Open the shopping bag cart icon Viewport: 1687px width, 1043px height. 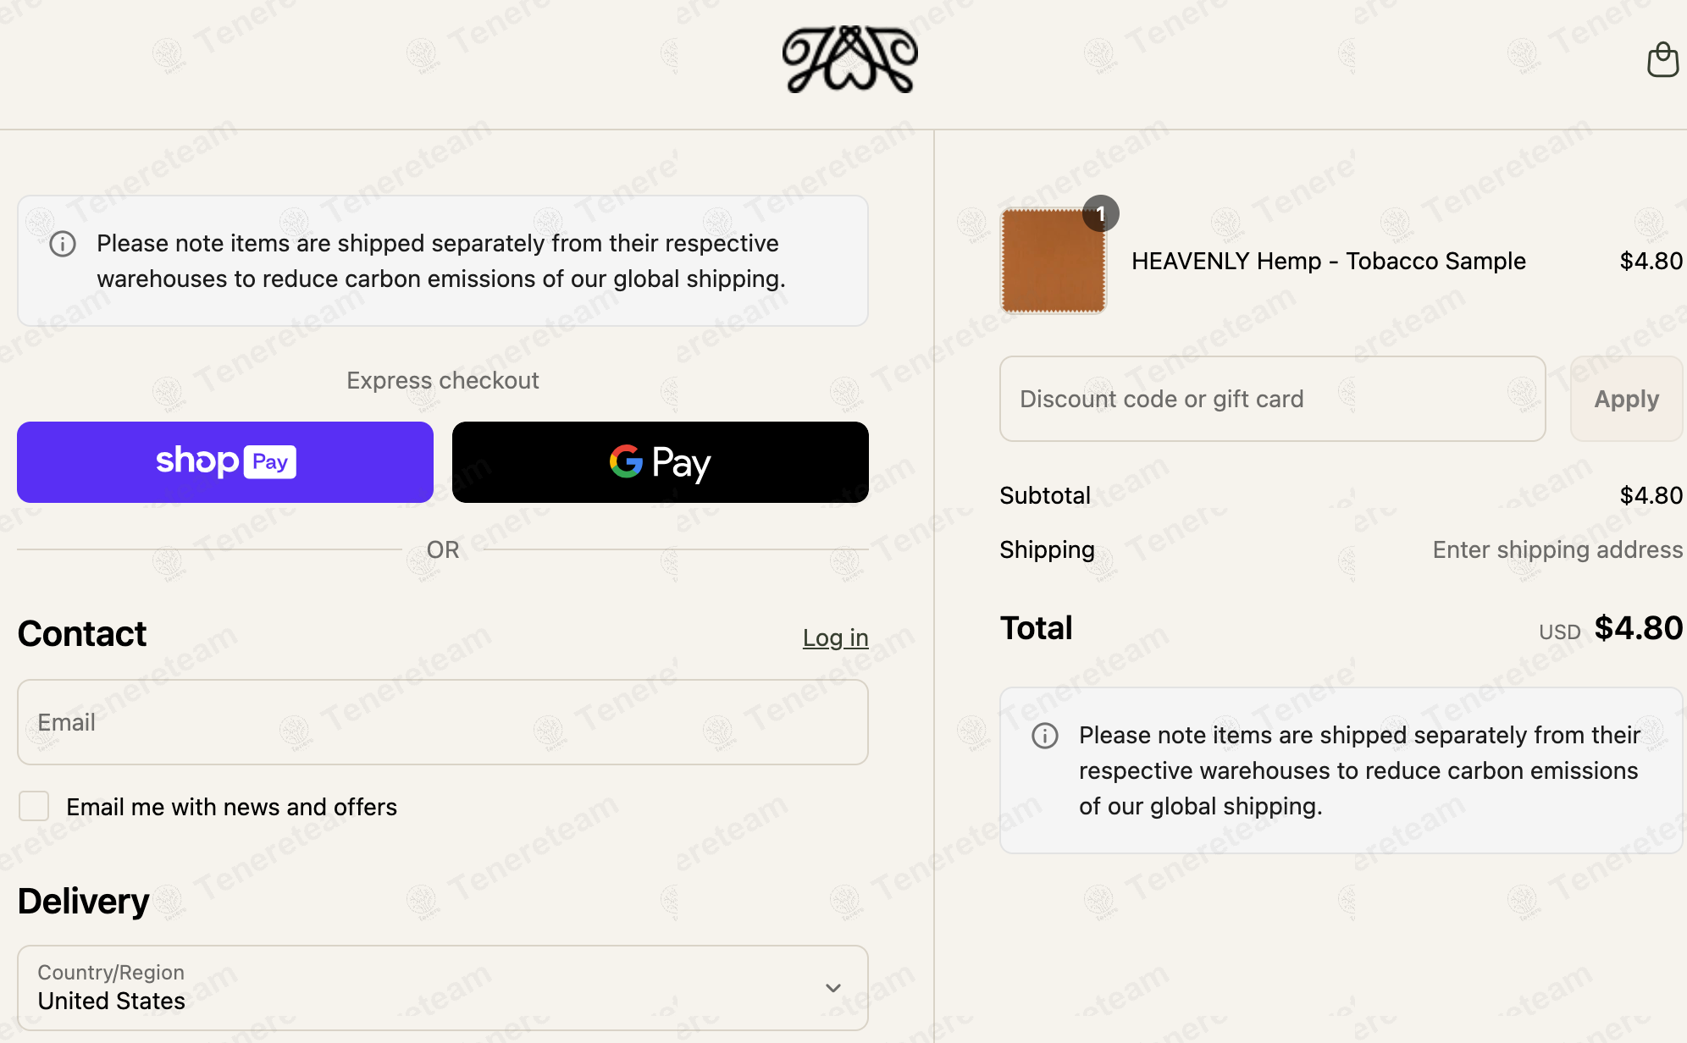point(1662,59)
